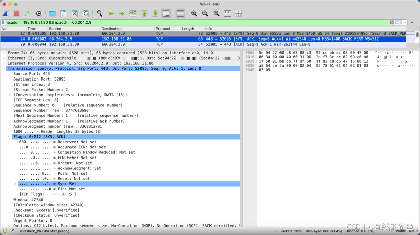
Task: Add a display filter button with plus
Action: point(412,22)
